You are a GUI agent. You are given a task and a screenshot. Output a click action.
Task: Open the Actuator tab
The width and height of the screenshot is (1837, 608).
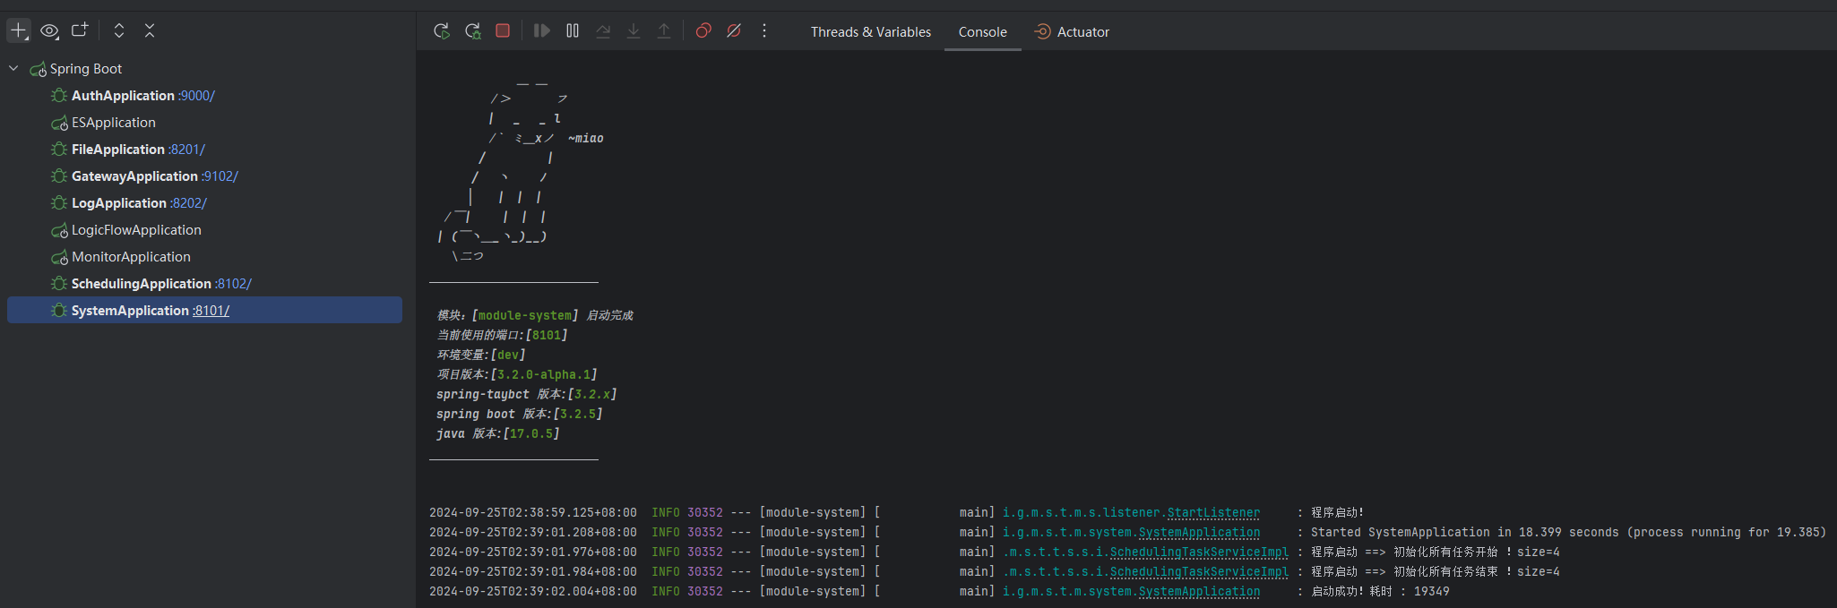click(x=1072, y=32)
